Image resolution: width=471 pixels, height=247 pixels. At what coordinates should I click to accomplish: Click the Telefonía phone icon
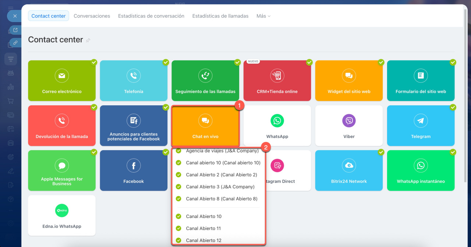coord(134,76)
